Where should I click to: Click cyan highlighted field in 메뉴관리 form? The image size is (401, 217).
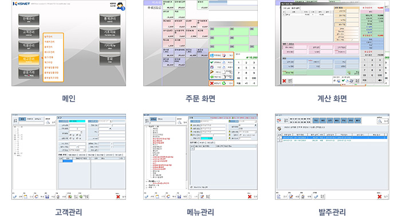(x=207, y=138)
